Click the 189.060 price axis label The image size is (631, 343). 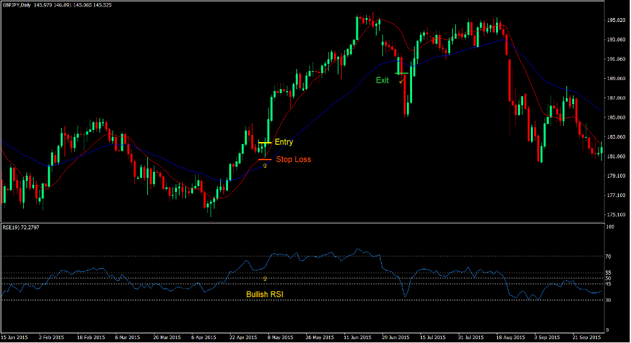coord(616,79)
